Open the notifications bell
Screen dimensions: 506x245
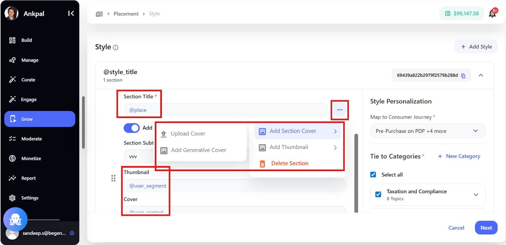[492, 14]
